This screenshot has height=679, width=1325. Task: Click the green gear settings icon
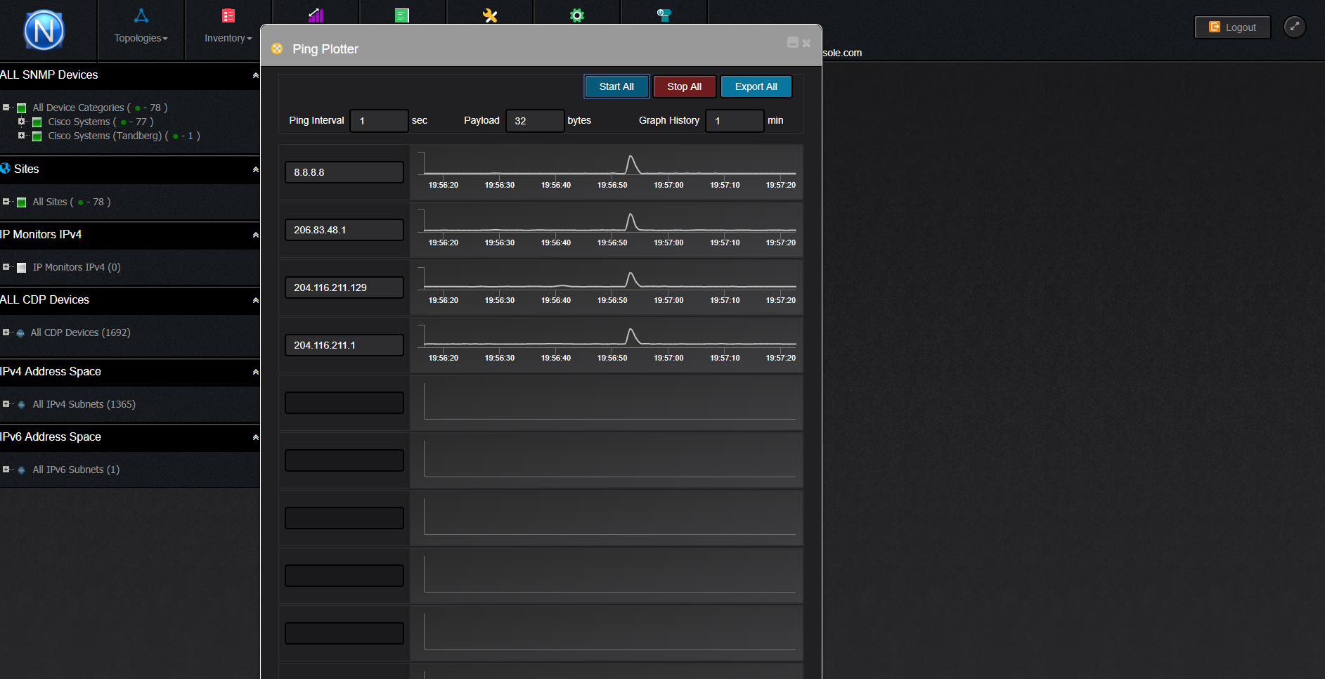tap(577, 15)
